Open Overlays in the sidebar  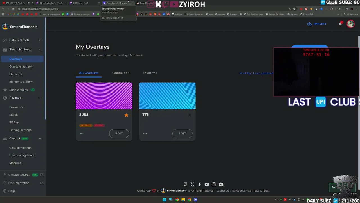click(22, 59)
